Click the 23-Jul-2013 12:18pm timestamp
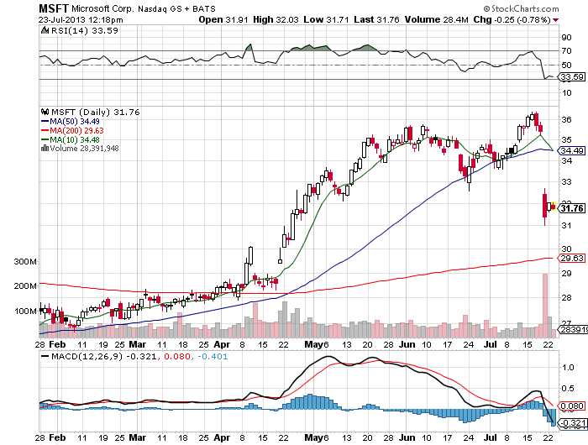This screenshot has width=588, height=445. tap(81, 20)
